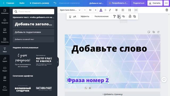Open the Расположение position menu

(101, 17)
